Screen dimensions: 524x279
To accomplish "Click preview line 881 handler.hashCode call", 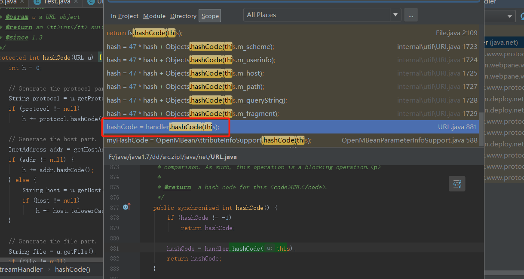I will (x=232, y=249).
